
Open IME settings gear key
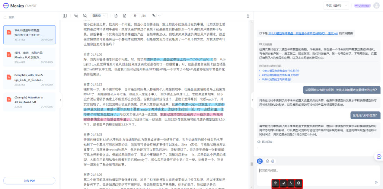(x=298, y=183)
